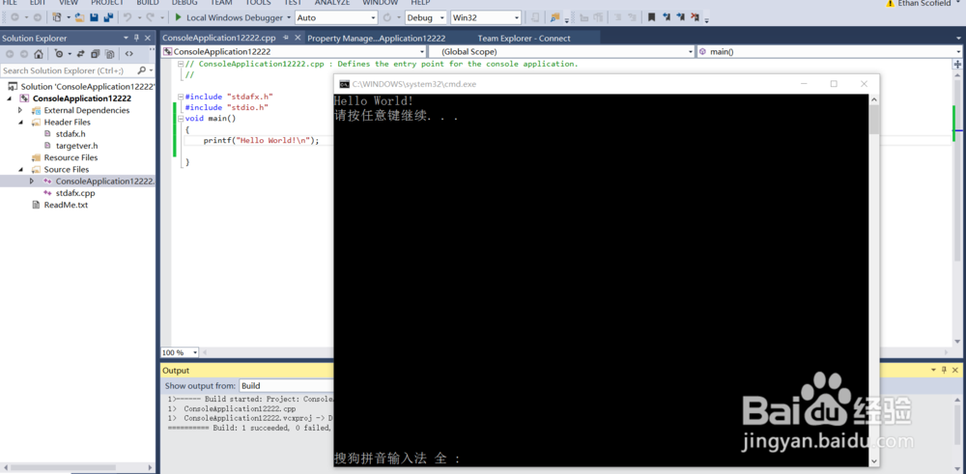Undo the last action using the toolbar arrow
Screen dimensions: 966x474
pos(128,17)
